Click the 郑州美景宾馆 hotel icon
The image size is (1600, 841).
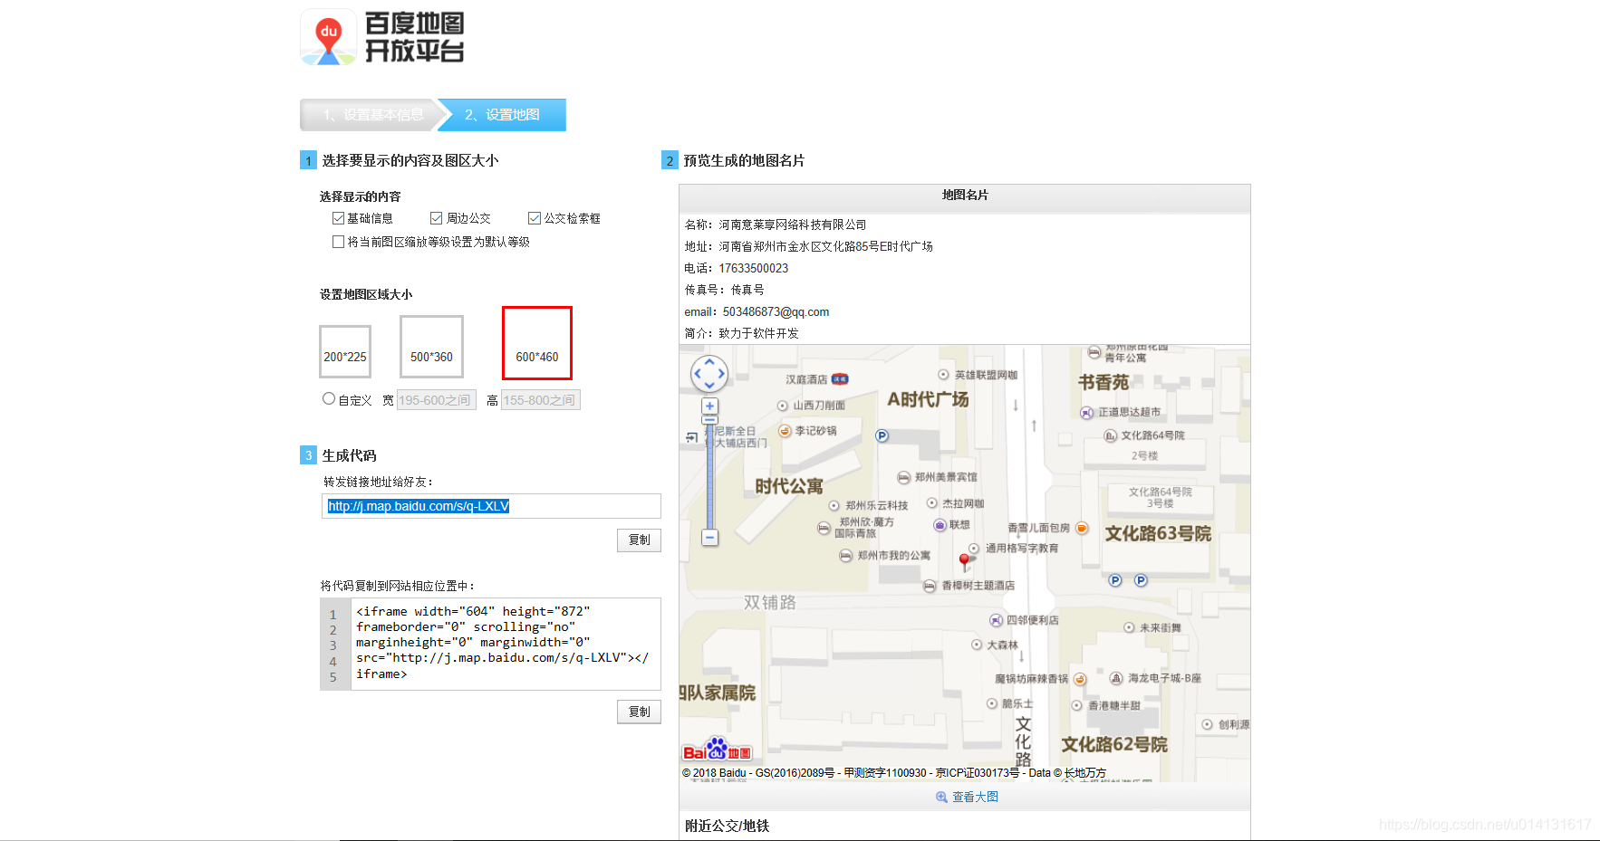[903, 477]
